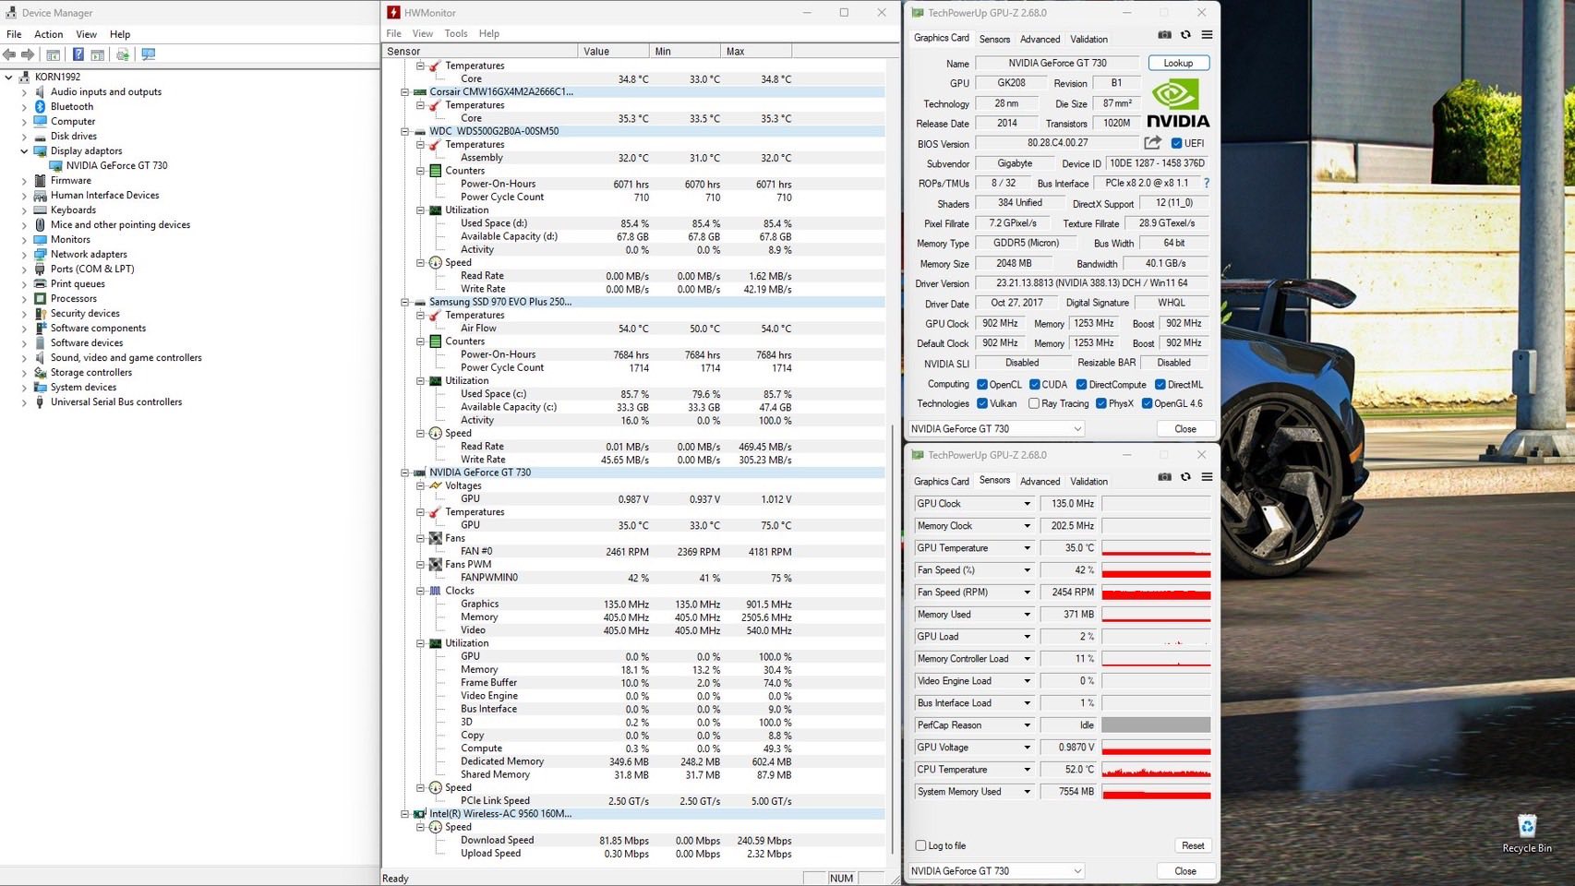Click the refresh icon in GPU-Z Sensors window

(x=1185, y=477)
